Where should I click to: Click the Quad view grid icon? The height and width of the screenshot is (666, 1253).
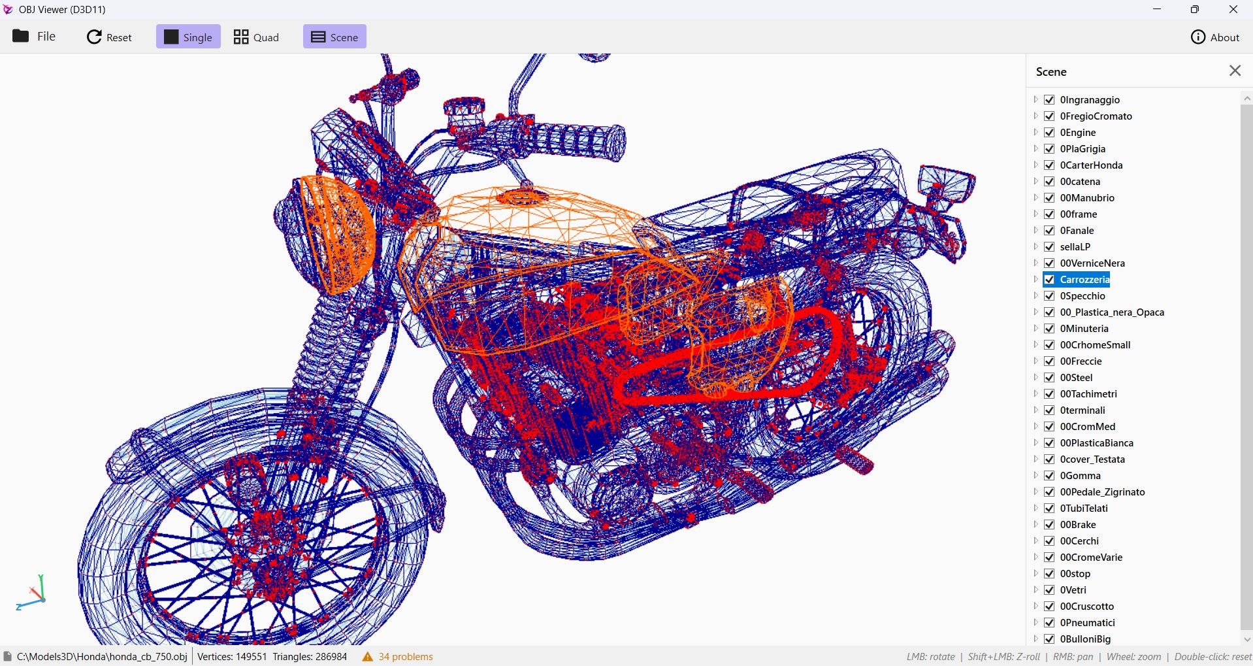pyautogui.click(x=242, y=37)
